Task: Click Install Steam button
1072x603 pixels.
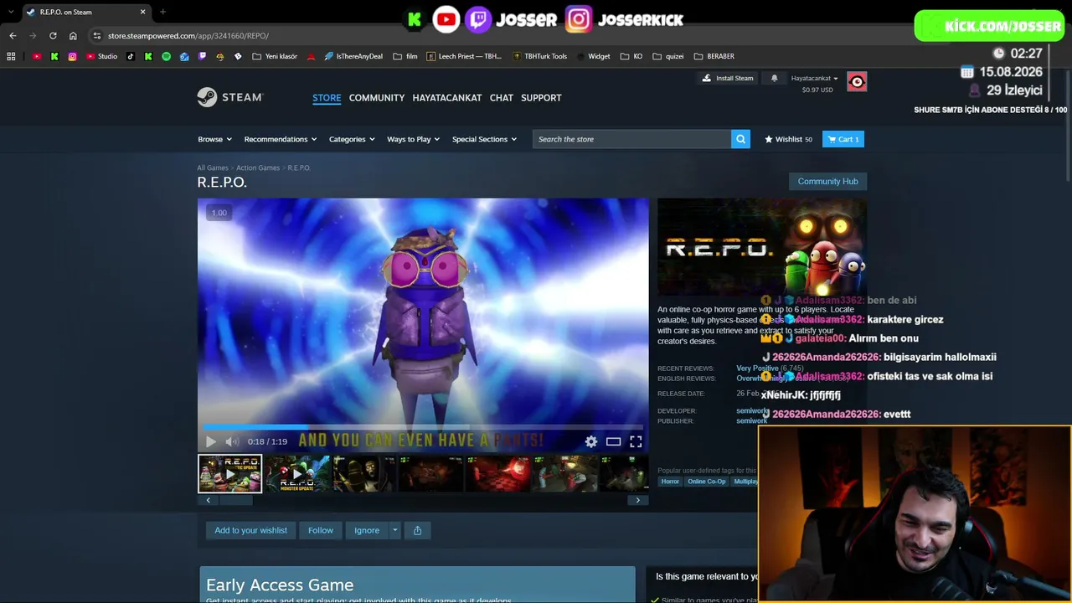Action: 728,78
